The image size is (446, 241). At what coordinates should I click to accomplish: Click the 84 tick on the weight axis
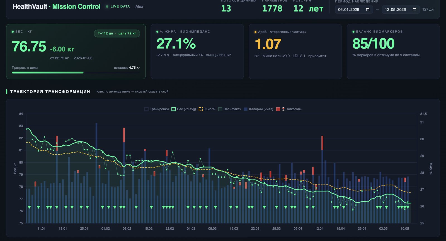(x=21, y=114)
